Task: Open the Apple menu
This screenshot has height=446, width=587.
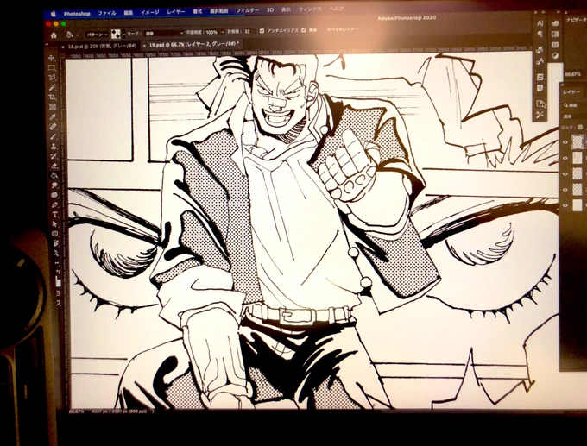Action: click(54, 14)
